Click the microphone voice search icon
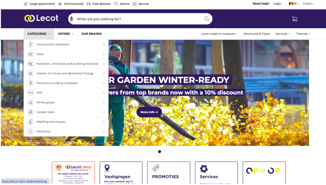The width and height of the screenshot is (326, 185). pyautogui.click(x=72, y=19)
